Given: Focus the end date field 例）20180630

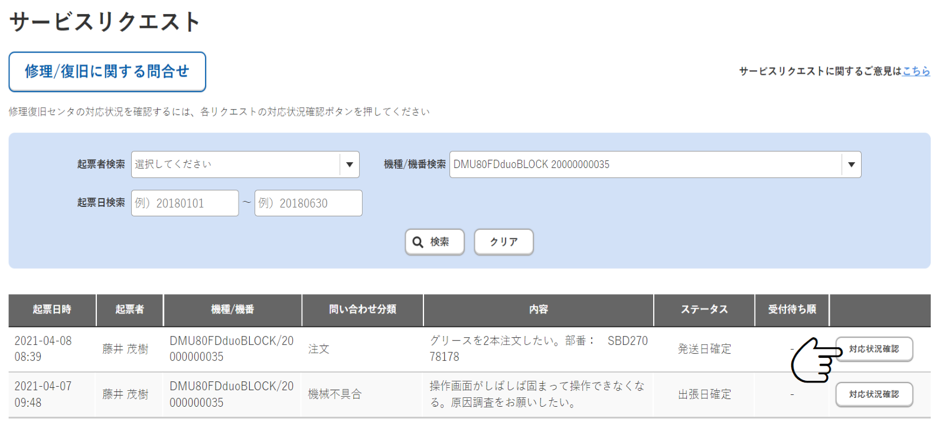Looking at the screenshot, I should tap(308, 203).
